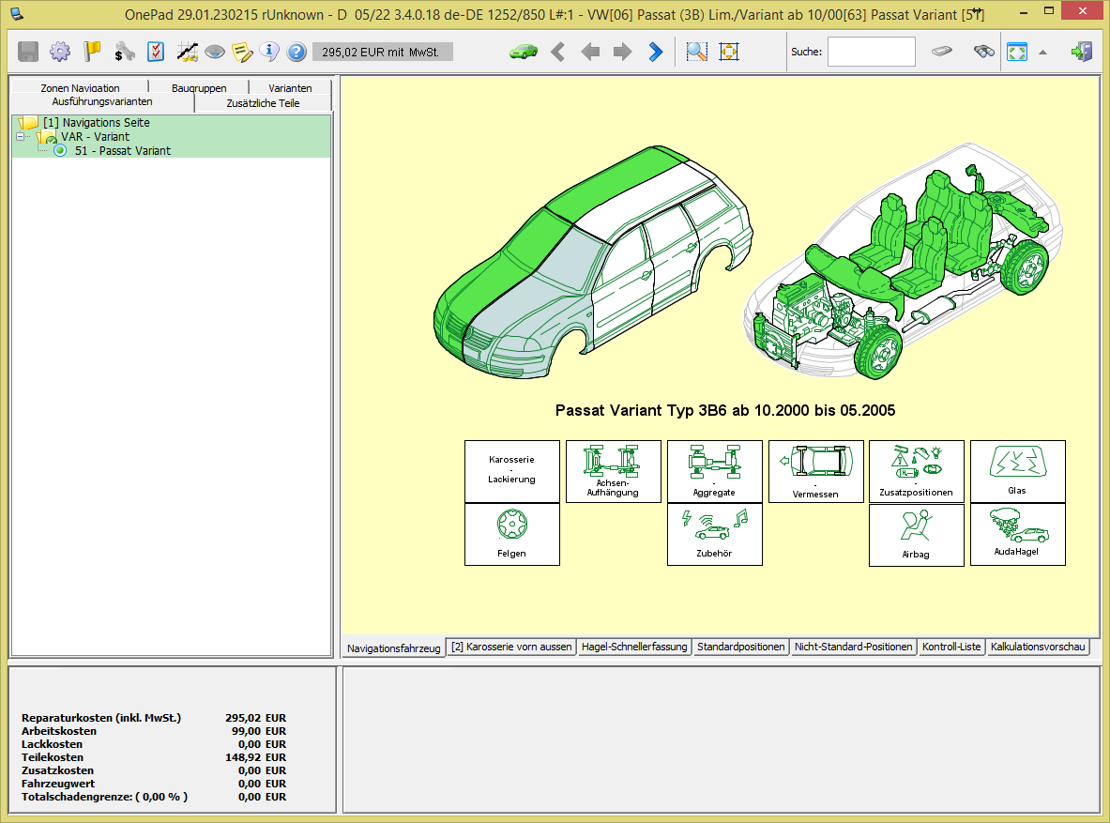Click the gray left arrow button
This screenshot has height=823, width=1110.
[589, 52]
